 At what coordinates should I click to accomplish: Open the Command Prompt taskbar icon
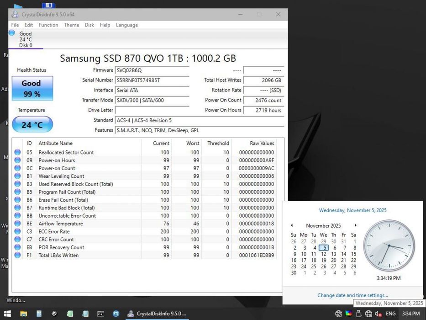[100, 314]
